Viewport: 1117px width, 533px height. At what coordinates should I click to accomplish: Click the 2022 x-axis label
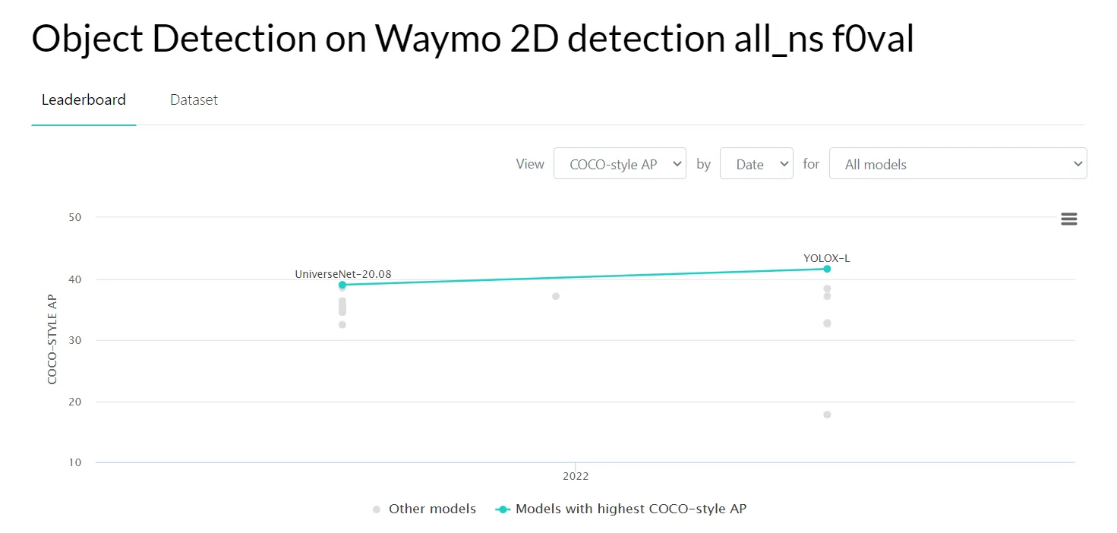(x=576, y=477)
